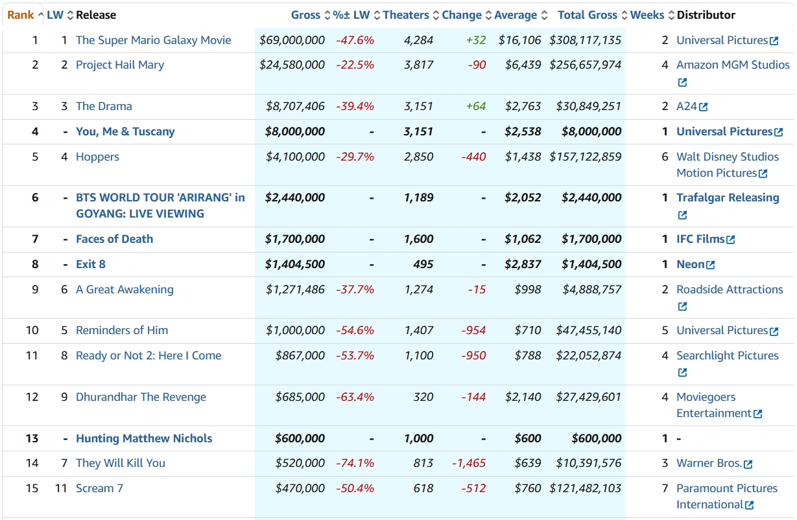Sort by Average column header
The height and width of the screenshot is (520, 797).
click(x=516, y=15)
